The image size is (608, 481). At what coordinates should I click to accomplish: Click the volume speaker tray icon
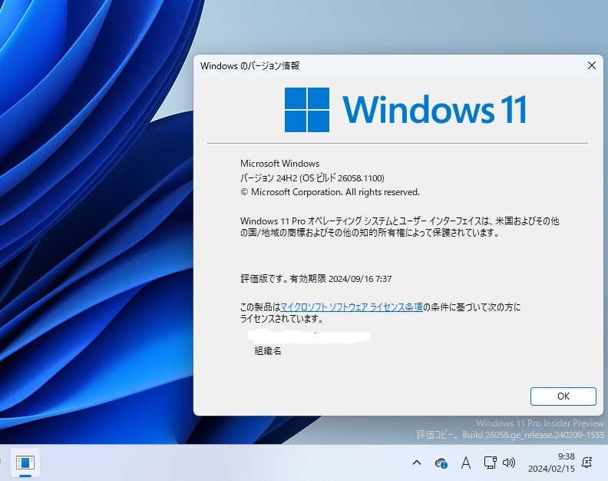point(509,463)
